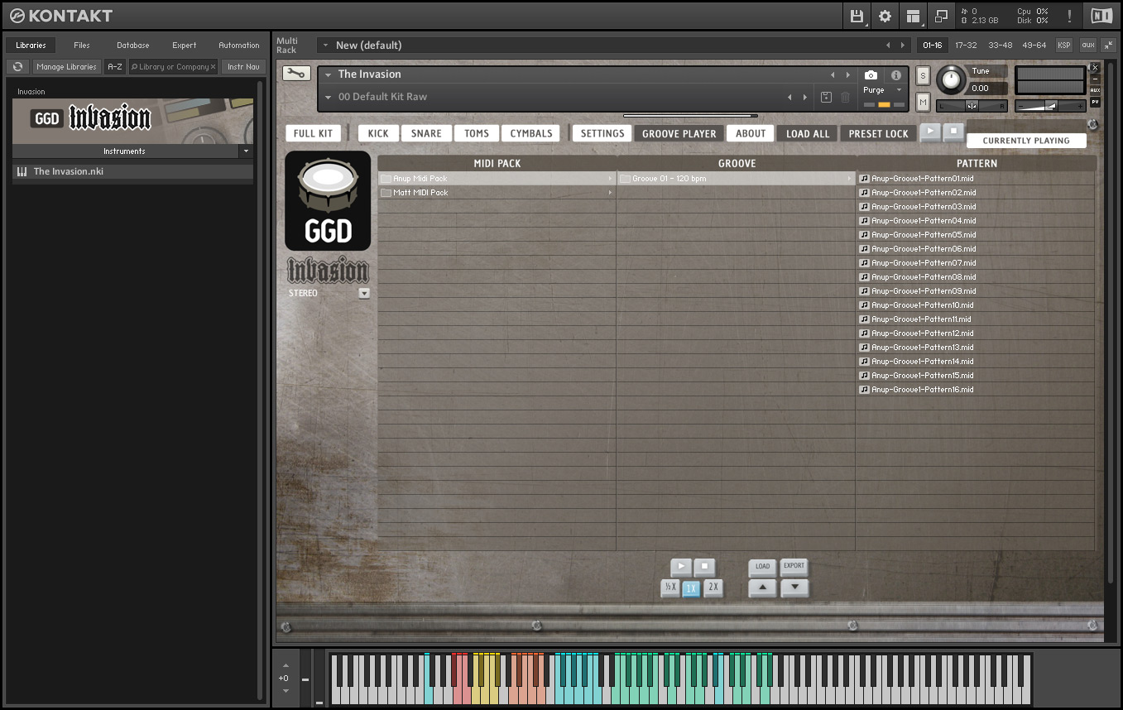Play pattern with bottom play button
Viewport: 1123px width, 710px height.
pos(681,567)
